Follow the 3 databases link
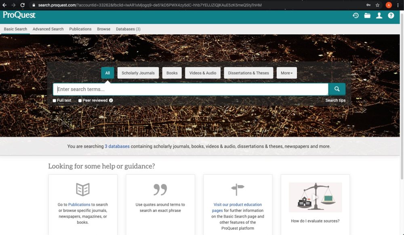 click(x=117, y=146)
